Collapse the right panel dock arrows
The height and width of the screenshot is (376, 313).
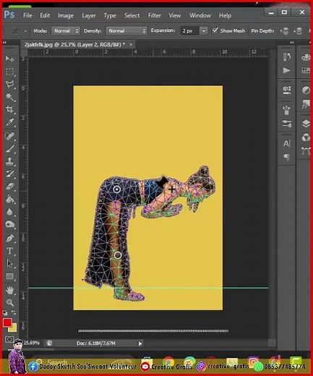[x=292, y=43]
